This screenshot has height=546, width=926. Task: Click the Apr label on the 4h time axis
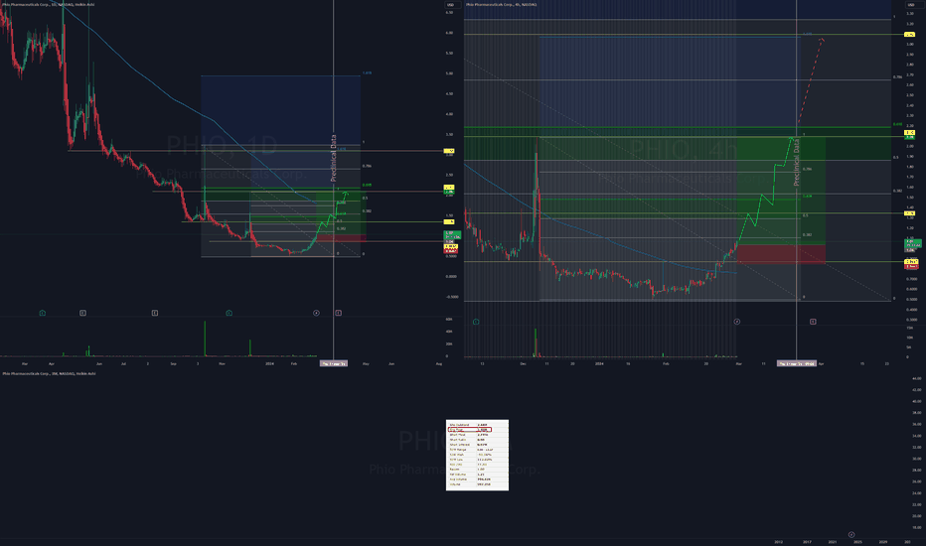coord(821,363)
